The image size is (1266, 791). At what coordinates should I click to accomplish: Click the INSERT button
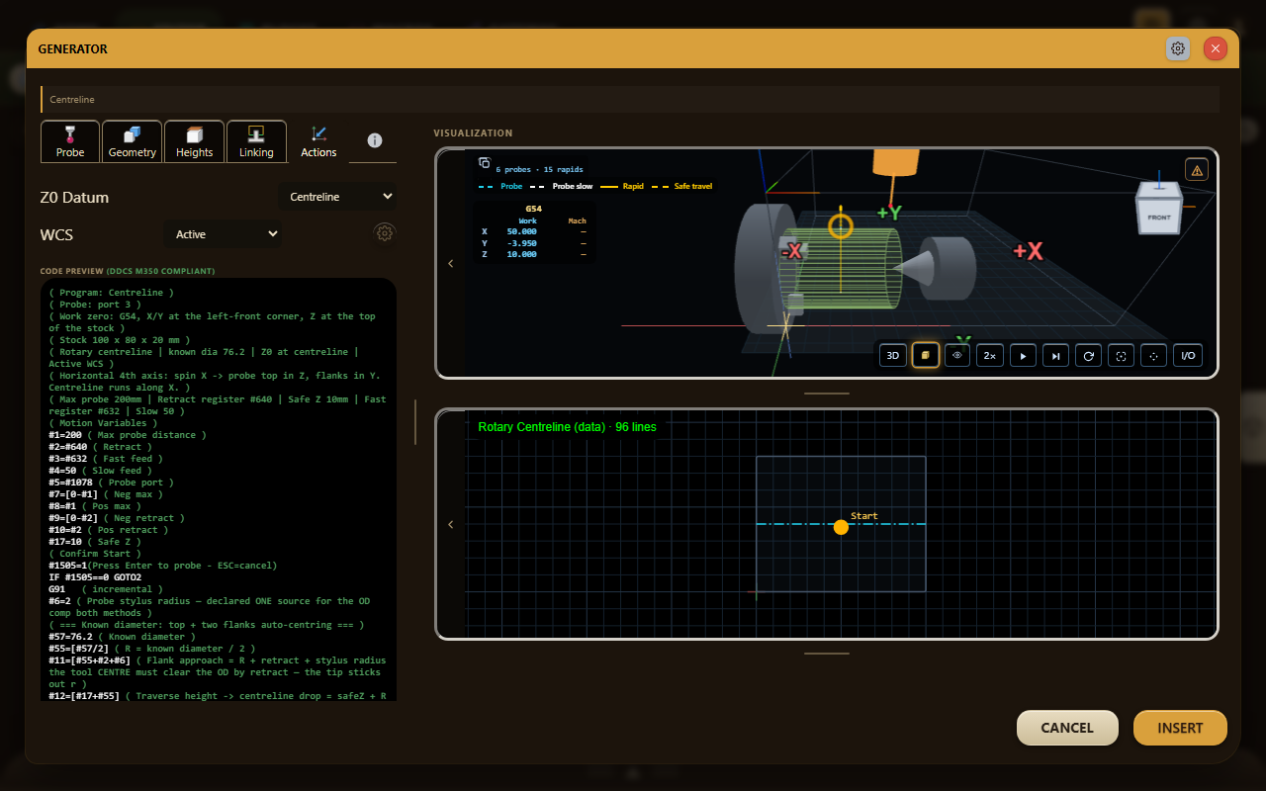tap(1180, 728)
